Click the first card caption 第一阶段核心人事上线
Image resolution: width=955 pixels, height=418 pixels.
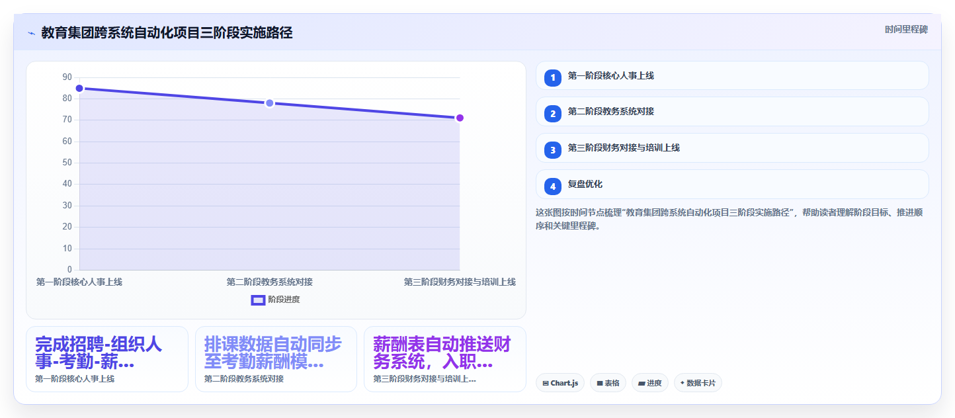(75, 379)
